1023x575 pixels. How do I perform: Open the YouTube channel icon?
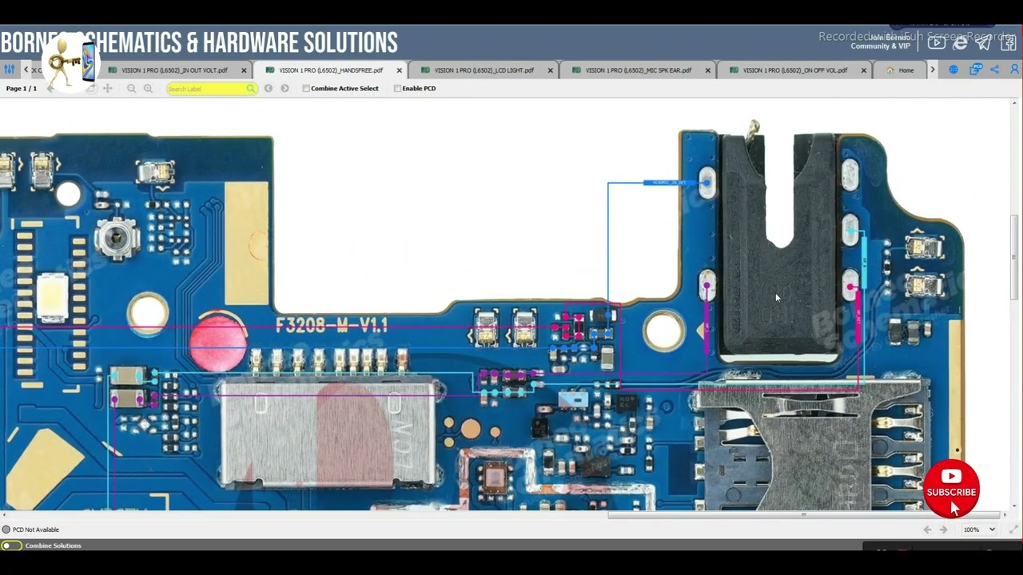click(x=937, y=42)
